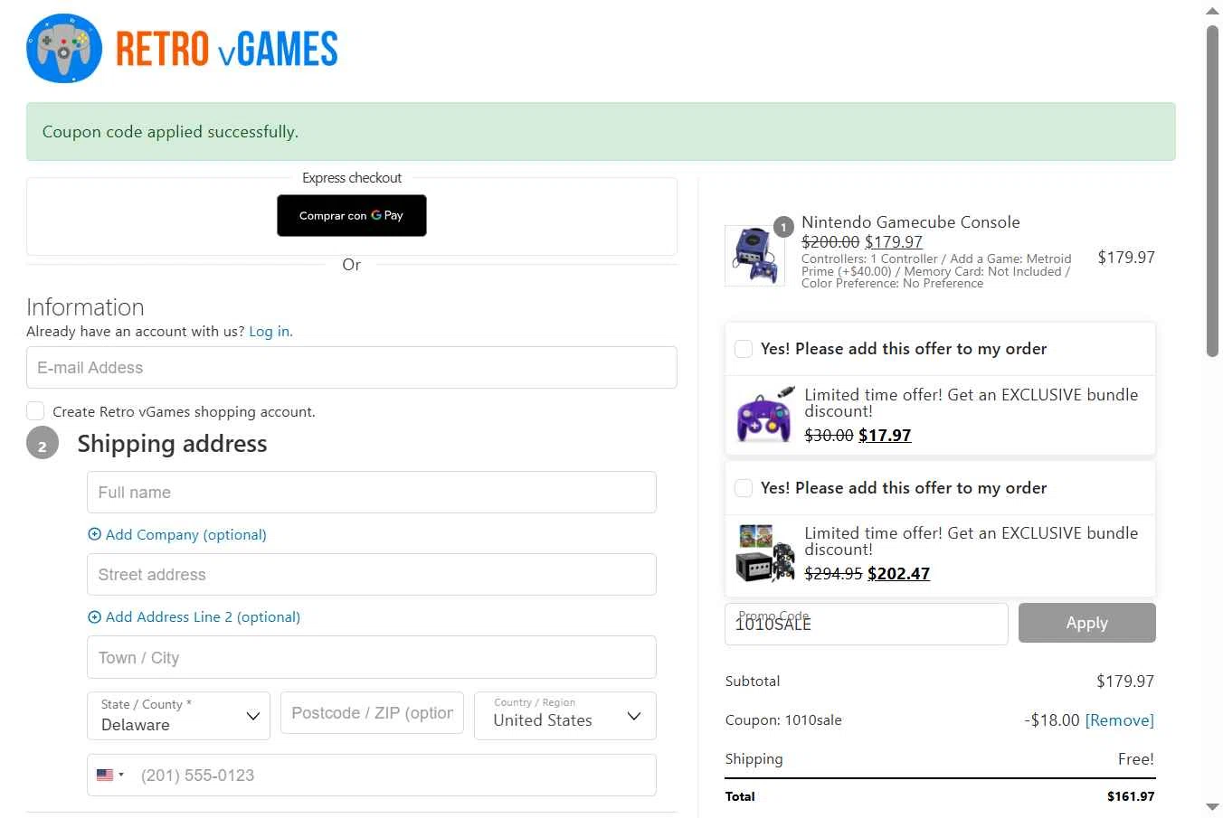Click the Gamecube bundle offer image
The width and height of the screenshot is (1223, 818).
[x=765, y=553]
